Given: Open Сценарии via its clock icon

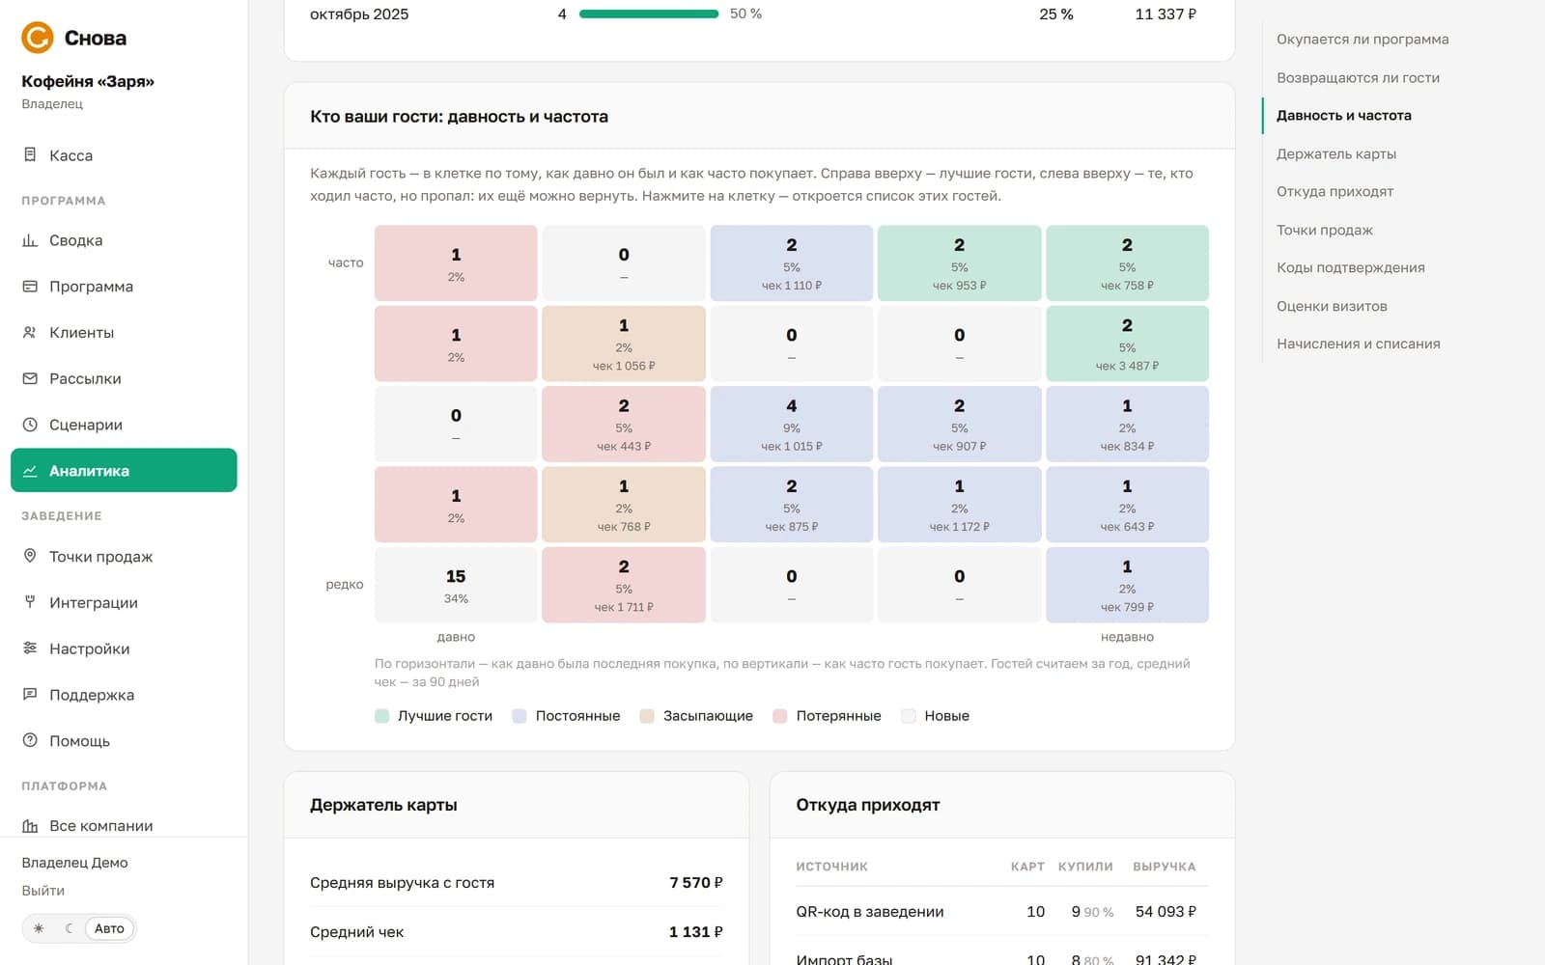Looking at the screenshot, I should click(x=30, y=425).
